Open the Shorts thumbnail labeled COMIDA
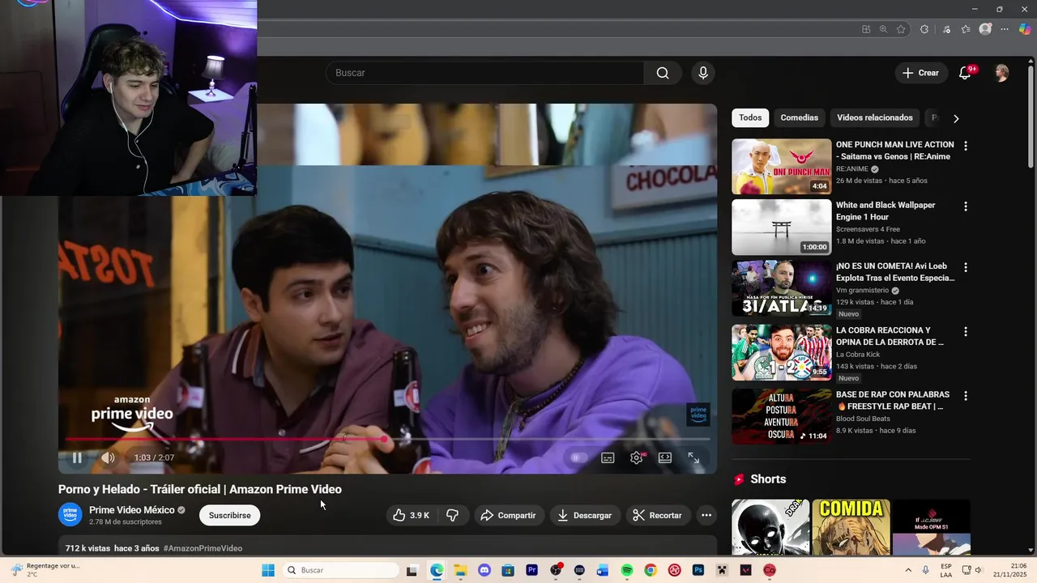Image resolution: width=1037 pixels, height=583 pixels. click(x=851, y=527)
